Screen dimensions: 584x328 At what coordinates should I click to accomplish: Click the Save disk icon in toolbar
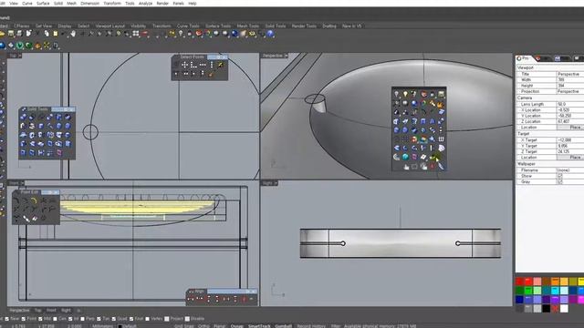click(x=11, y=34)
